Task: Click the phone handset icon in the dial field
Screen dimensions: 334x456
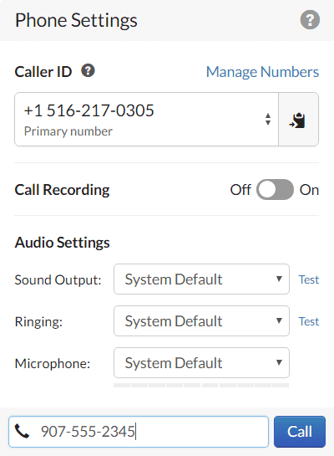Action: pos(22,431)
